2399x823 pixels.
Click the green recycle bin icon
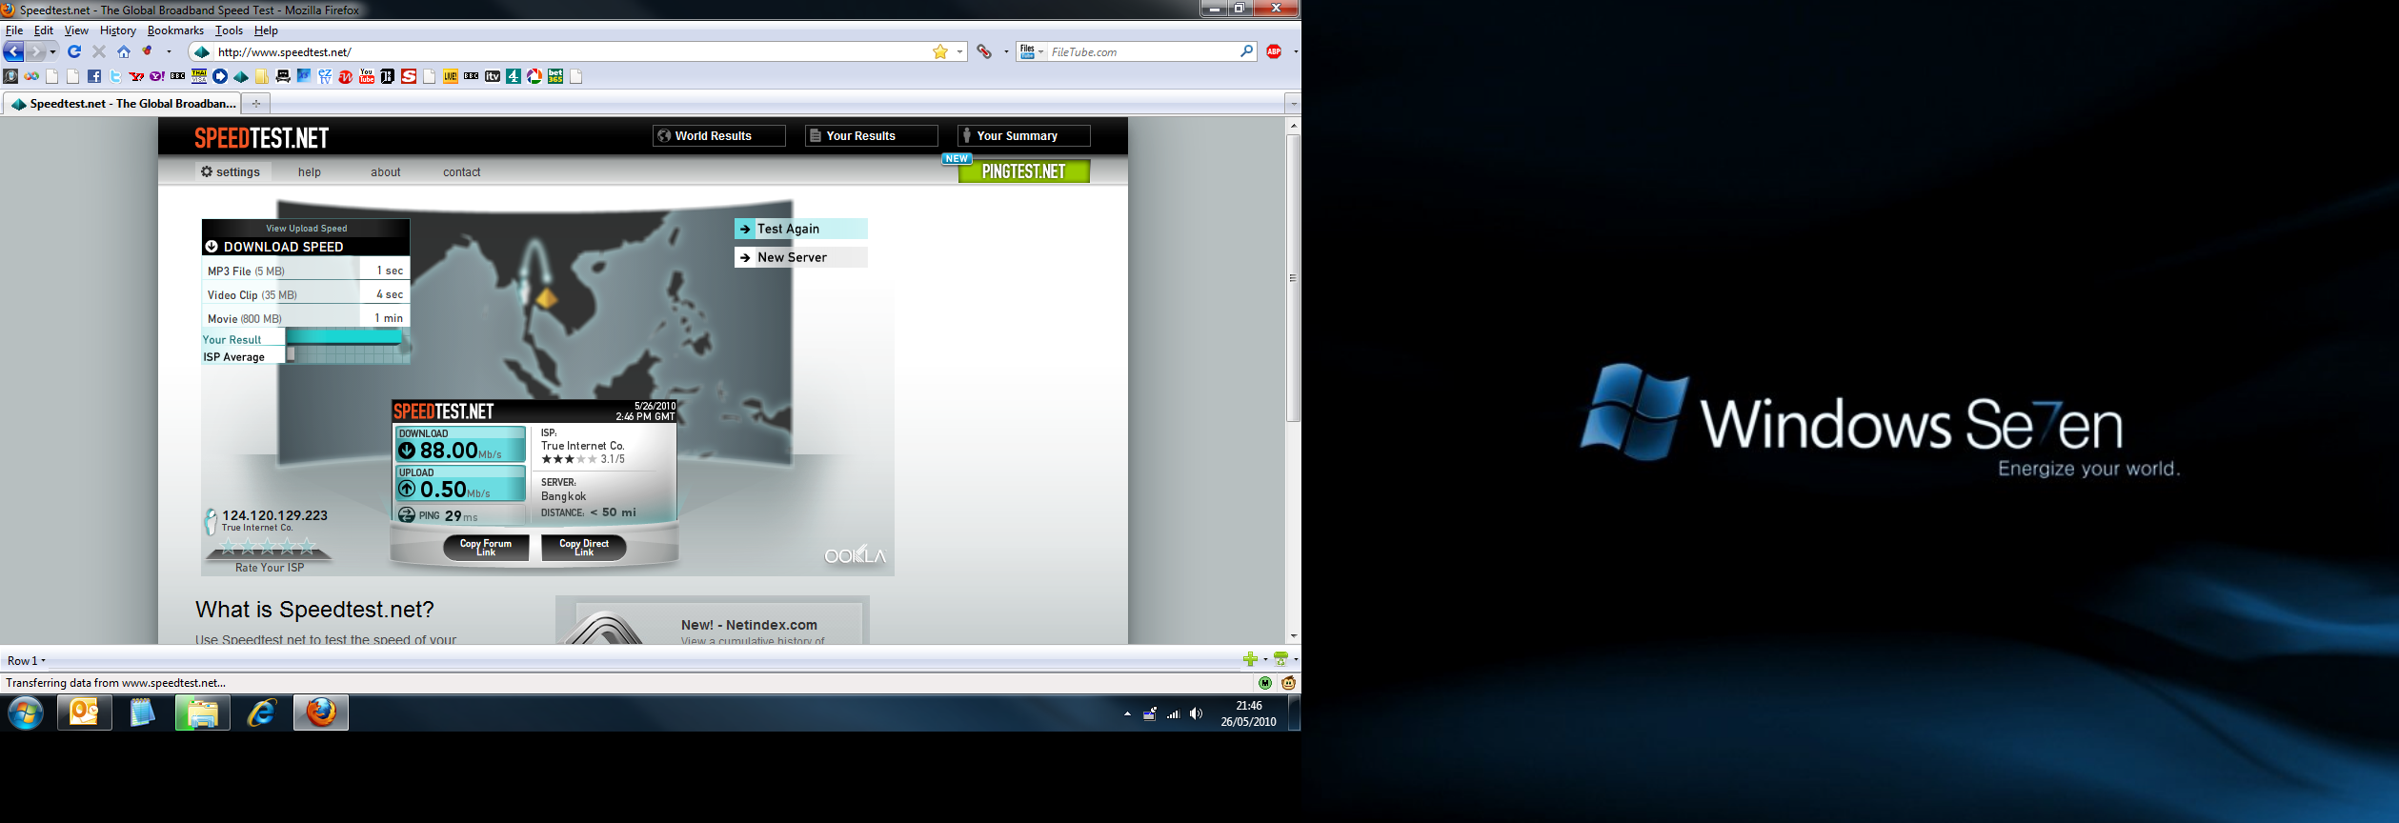[1280, 659]
